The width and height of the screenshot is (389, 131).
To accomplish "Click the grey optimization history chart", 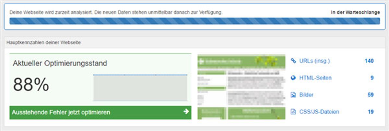I will coord(140,88).
